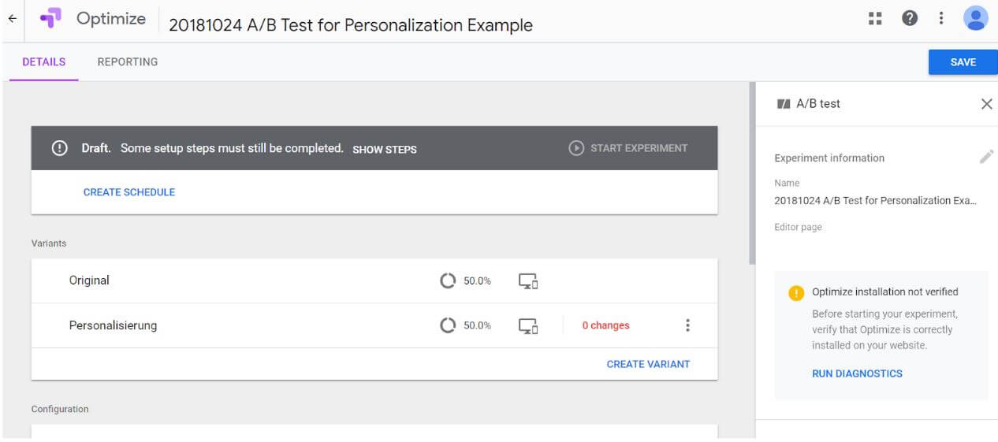Adjust the Original variant 50.0% weight
The width and height of the screenshot is (998, 442).
coord(465,280)
